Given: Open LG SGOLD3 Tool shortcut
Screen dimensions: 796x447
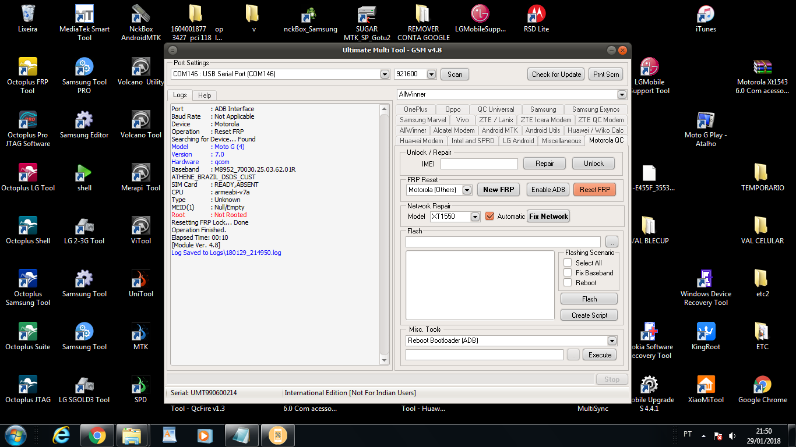Looking at the screenshot, I should [x=84, y=389].
